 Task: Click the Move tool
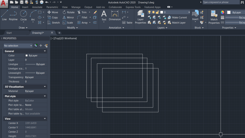click(x=53, y=12)
